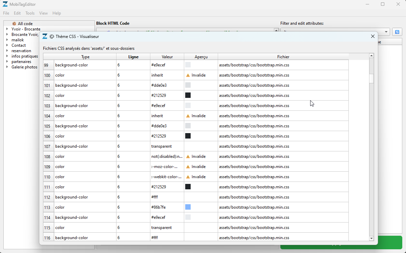The width and height of the screenshot is (406, 253).
Task: Expand the reservation tree node
Action: point(7,51)
